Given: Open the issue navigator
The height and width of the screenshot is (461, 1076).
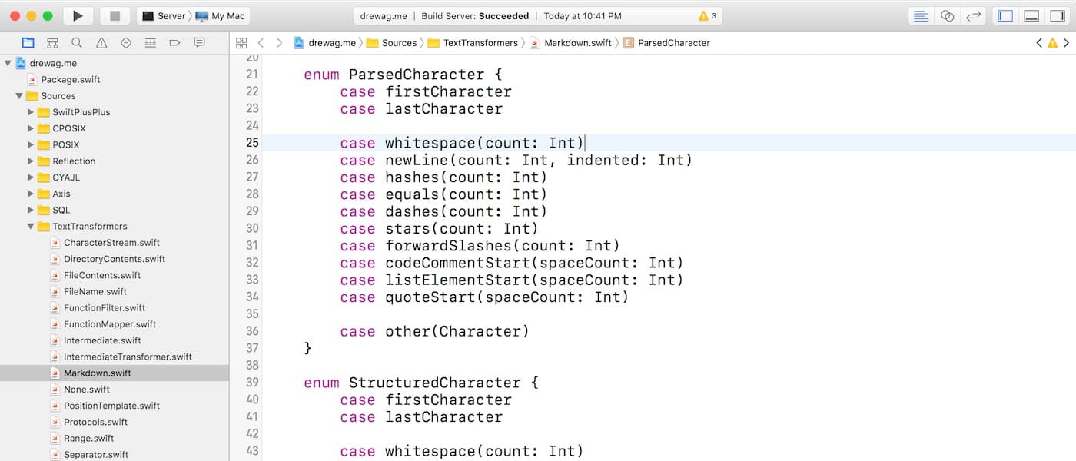Looking at the screenshot, I should (x=101, y=43).
